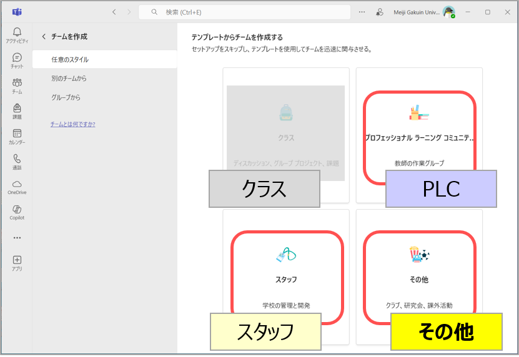519x357 pixels.
Task: Open the Apps (アプリ) plus icon
Action: pos(17,261)
